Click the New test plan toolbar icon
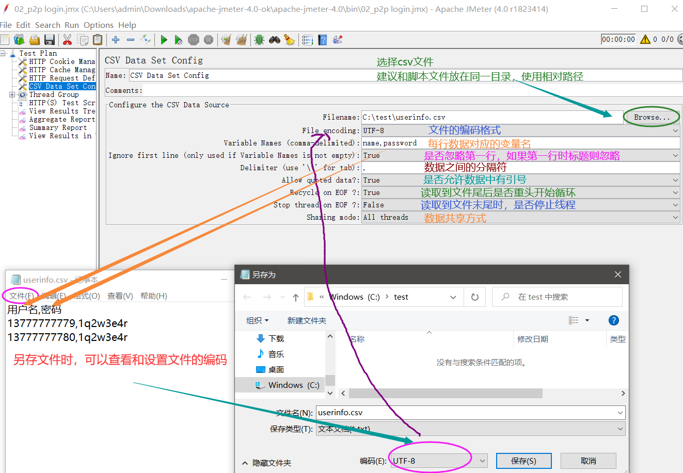683x473 pixels. pyautogui.click(x=5, y=40)
